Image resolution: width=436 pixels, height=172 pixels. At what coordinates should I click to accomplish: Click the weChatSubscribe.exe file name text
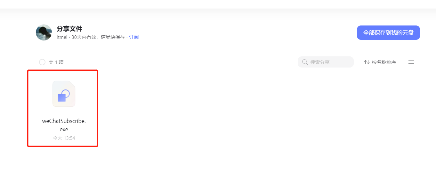[x=64, y=125]
